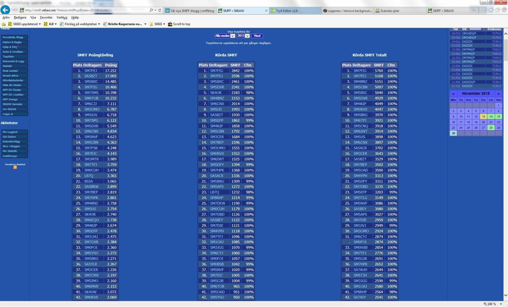
Task: Switch to Vår nya SMFF-blogg tab
Action: click(x=190, y=10)
